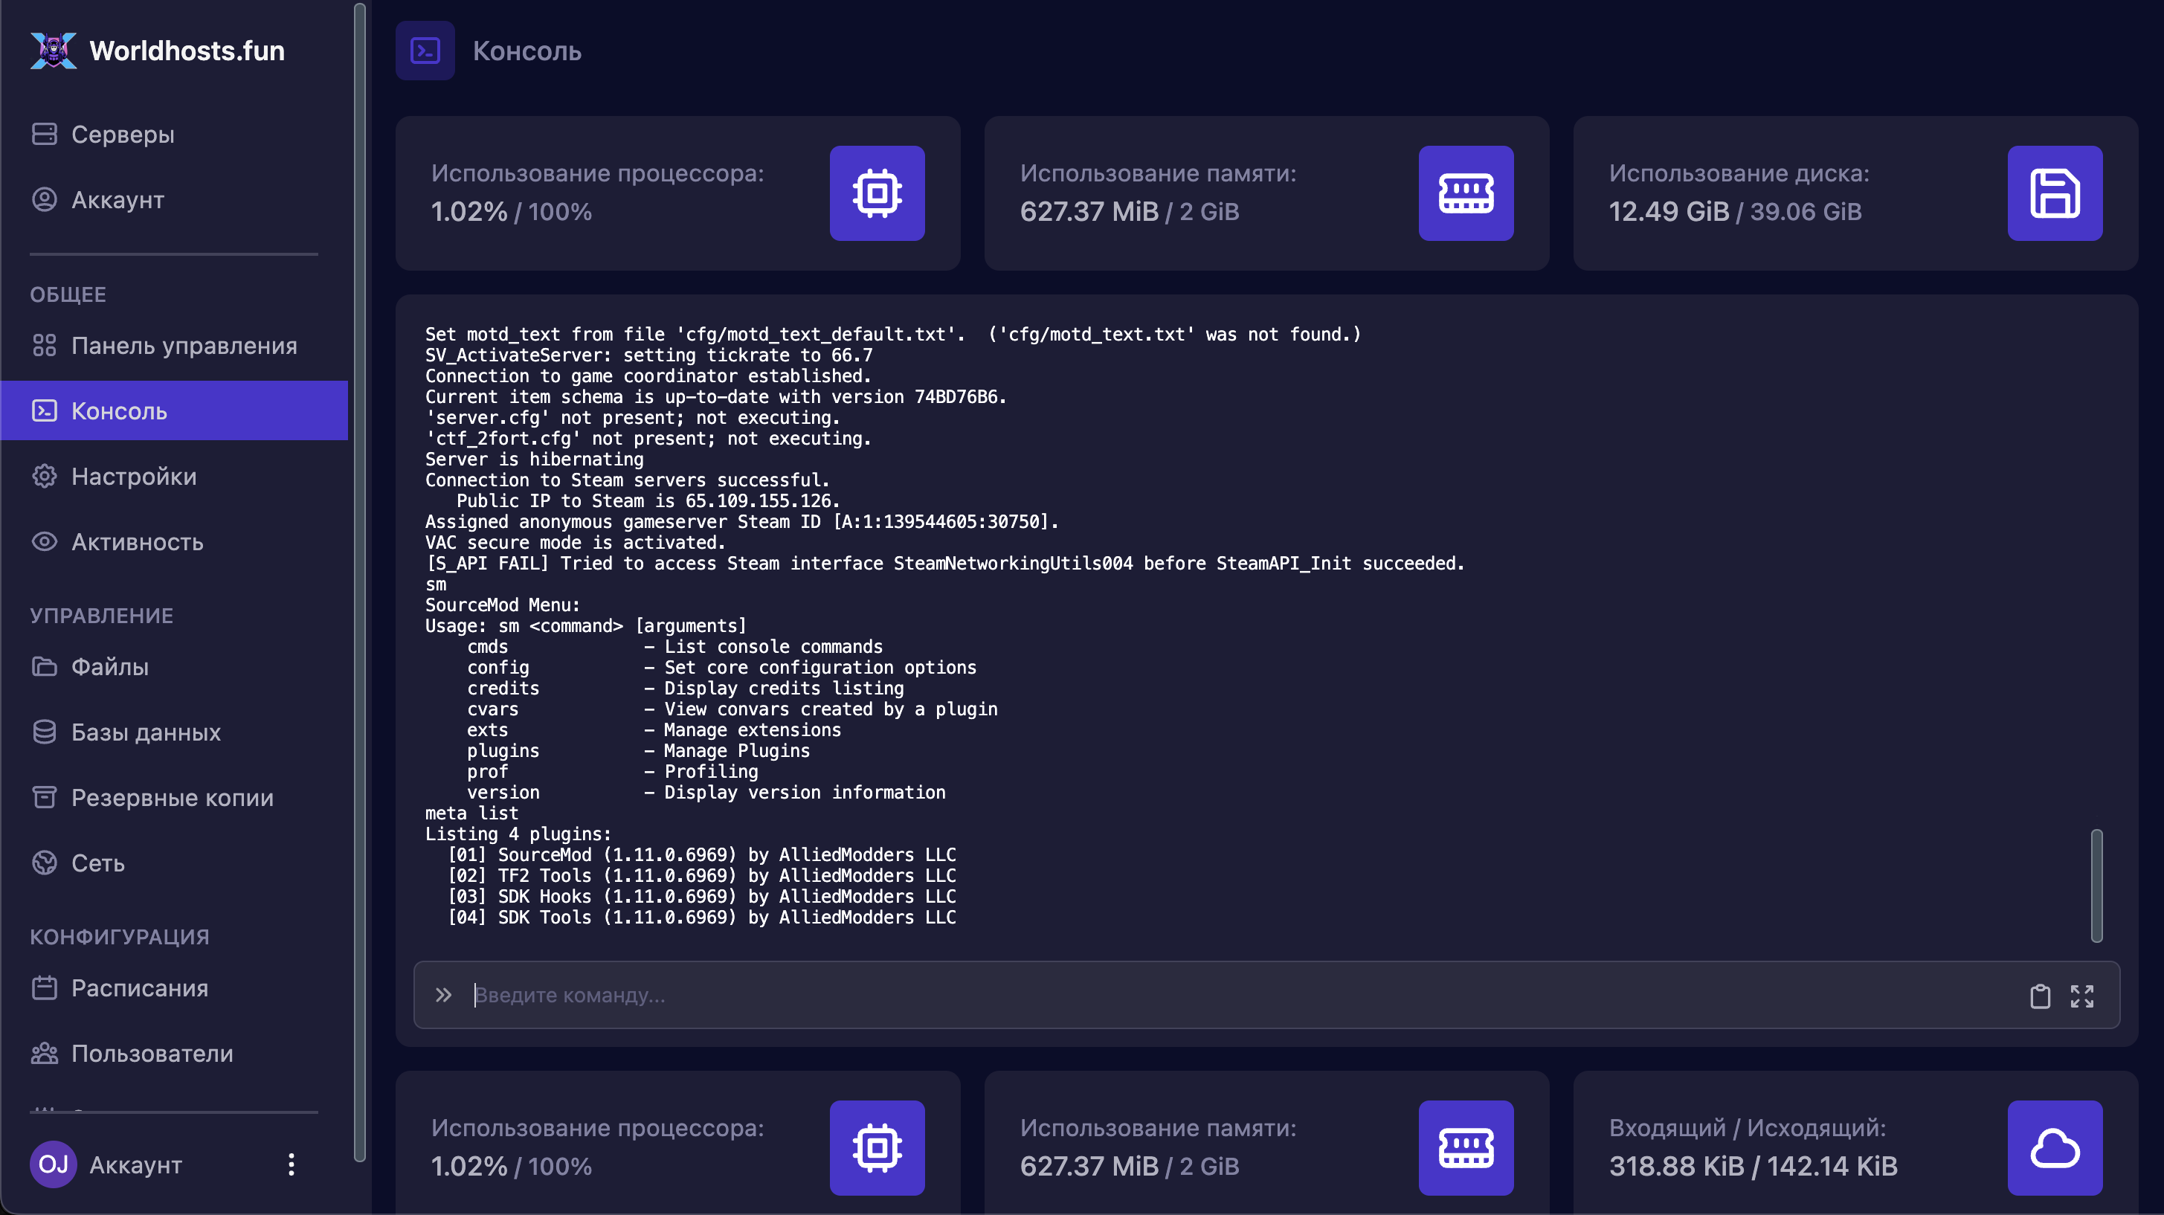Go to Панель управления page

[x=183, y=345]
